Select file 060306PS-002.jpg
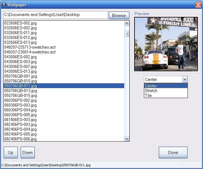 64,100
